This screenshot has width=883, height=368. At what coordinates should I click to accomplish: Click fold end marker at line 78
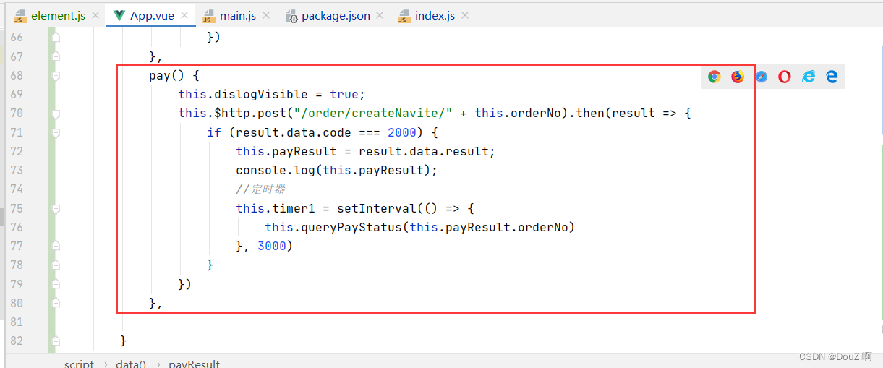click(56, 265)
